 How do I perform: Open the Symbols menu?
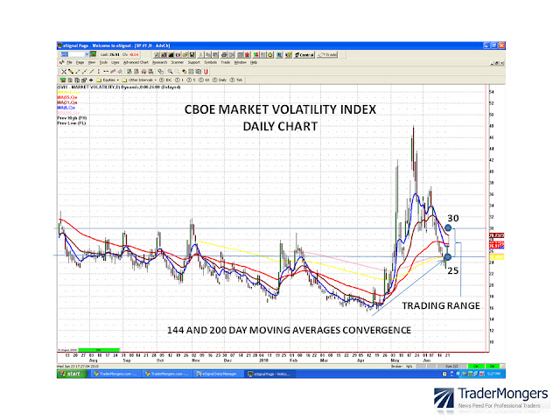[210, 62]
